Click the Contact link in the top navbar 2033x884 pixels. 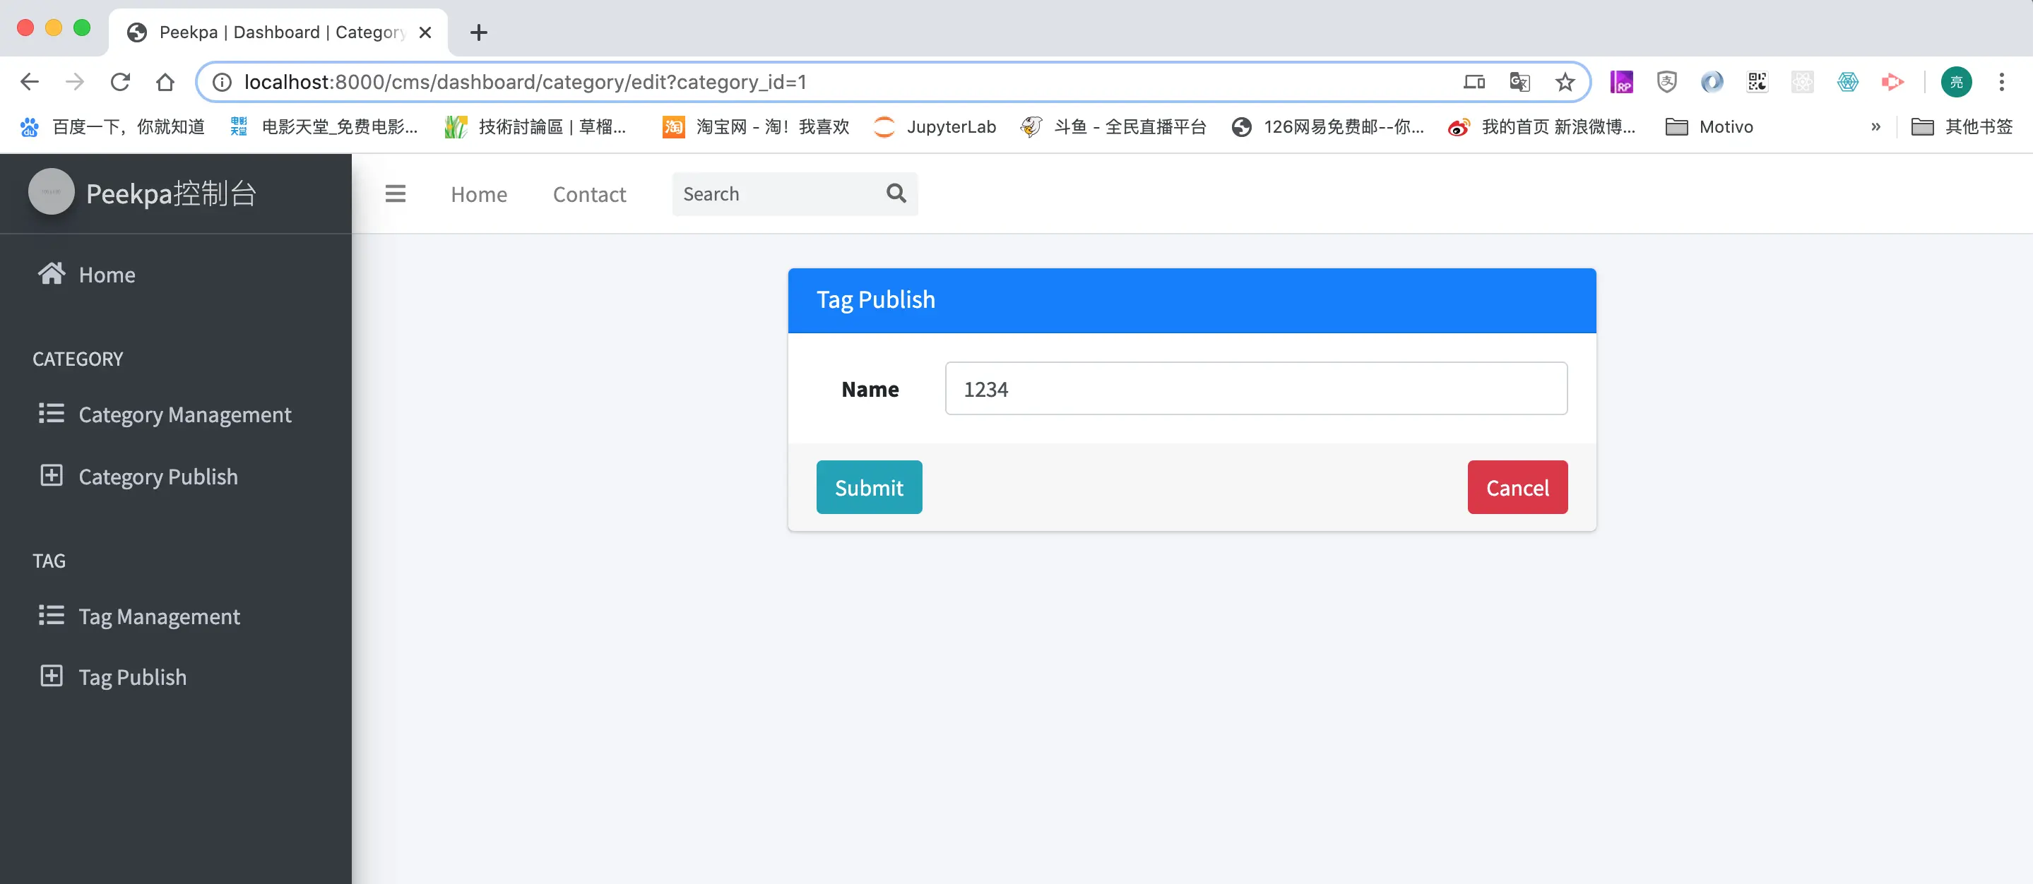coord(588,194)
